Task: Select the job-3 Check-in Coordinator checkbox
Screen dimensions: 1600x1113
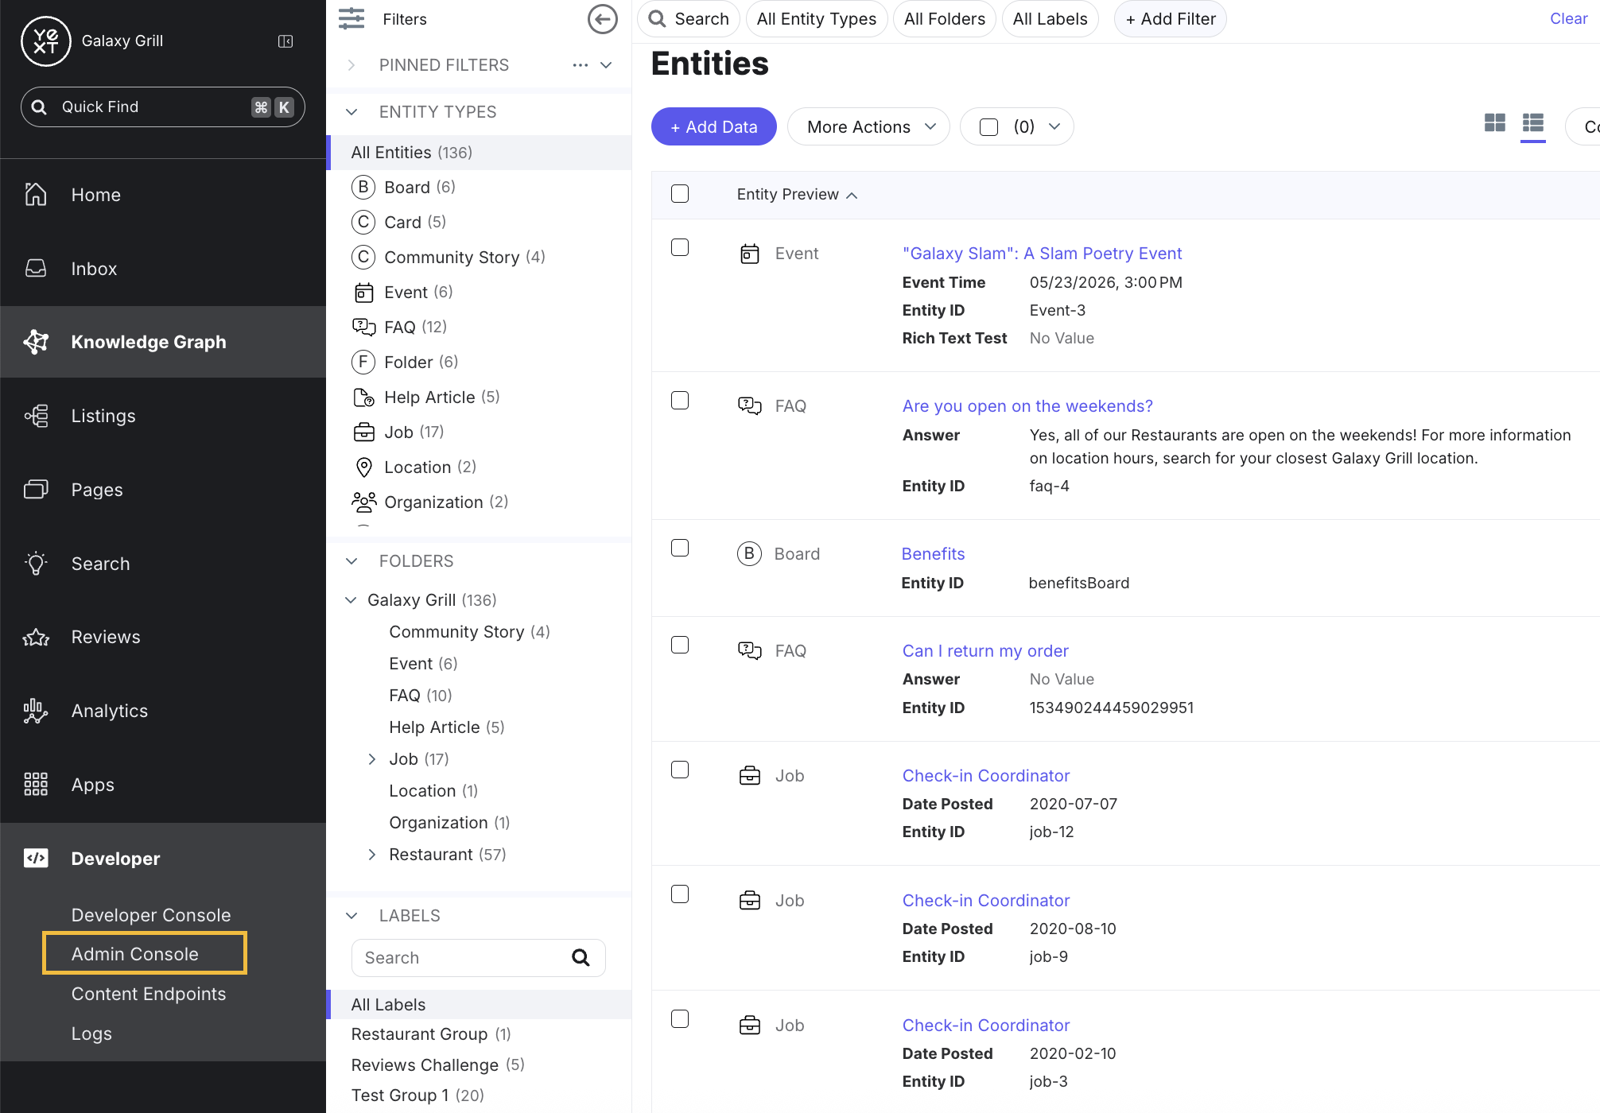Action: pos(680,1019)
